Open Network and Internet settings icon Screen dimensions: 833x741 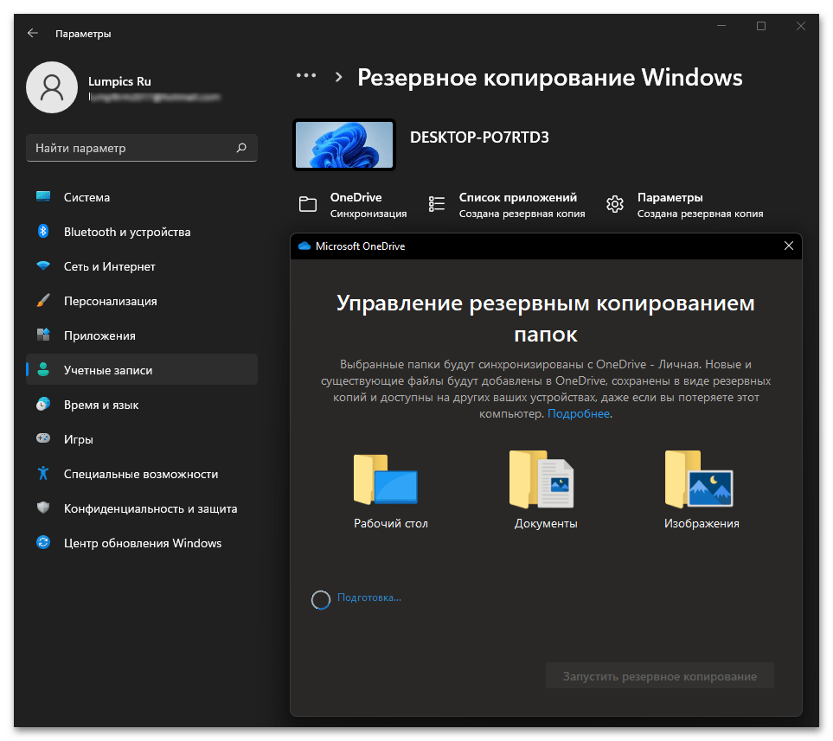pos(43,266)
